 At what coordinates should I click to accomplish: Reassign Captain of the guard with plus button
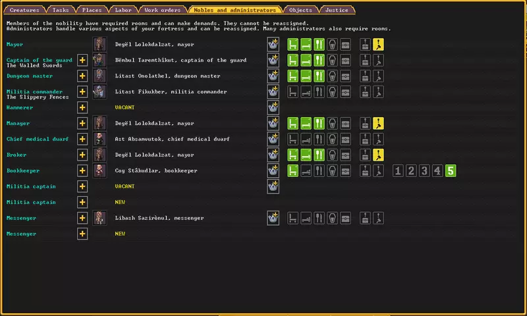[82, 60]
